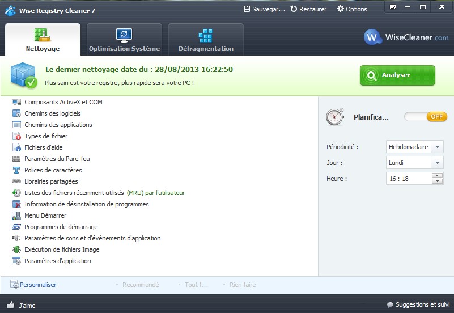Click the sound parameters speaker icon
The image size is (454, 313).
16,238
